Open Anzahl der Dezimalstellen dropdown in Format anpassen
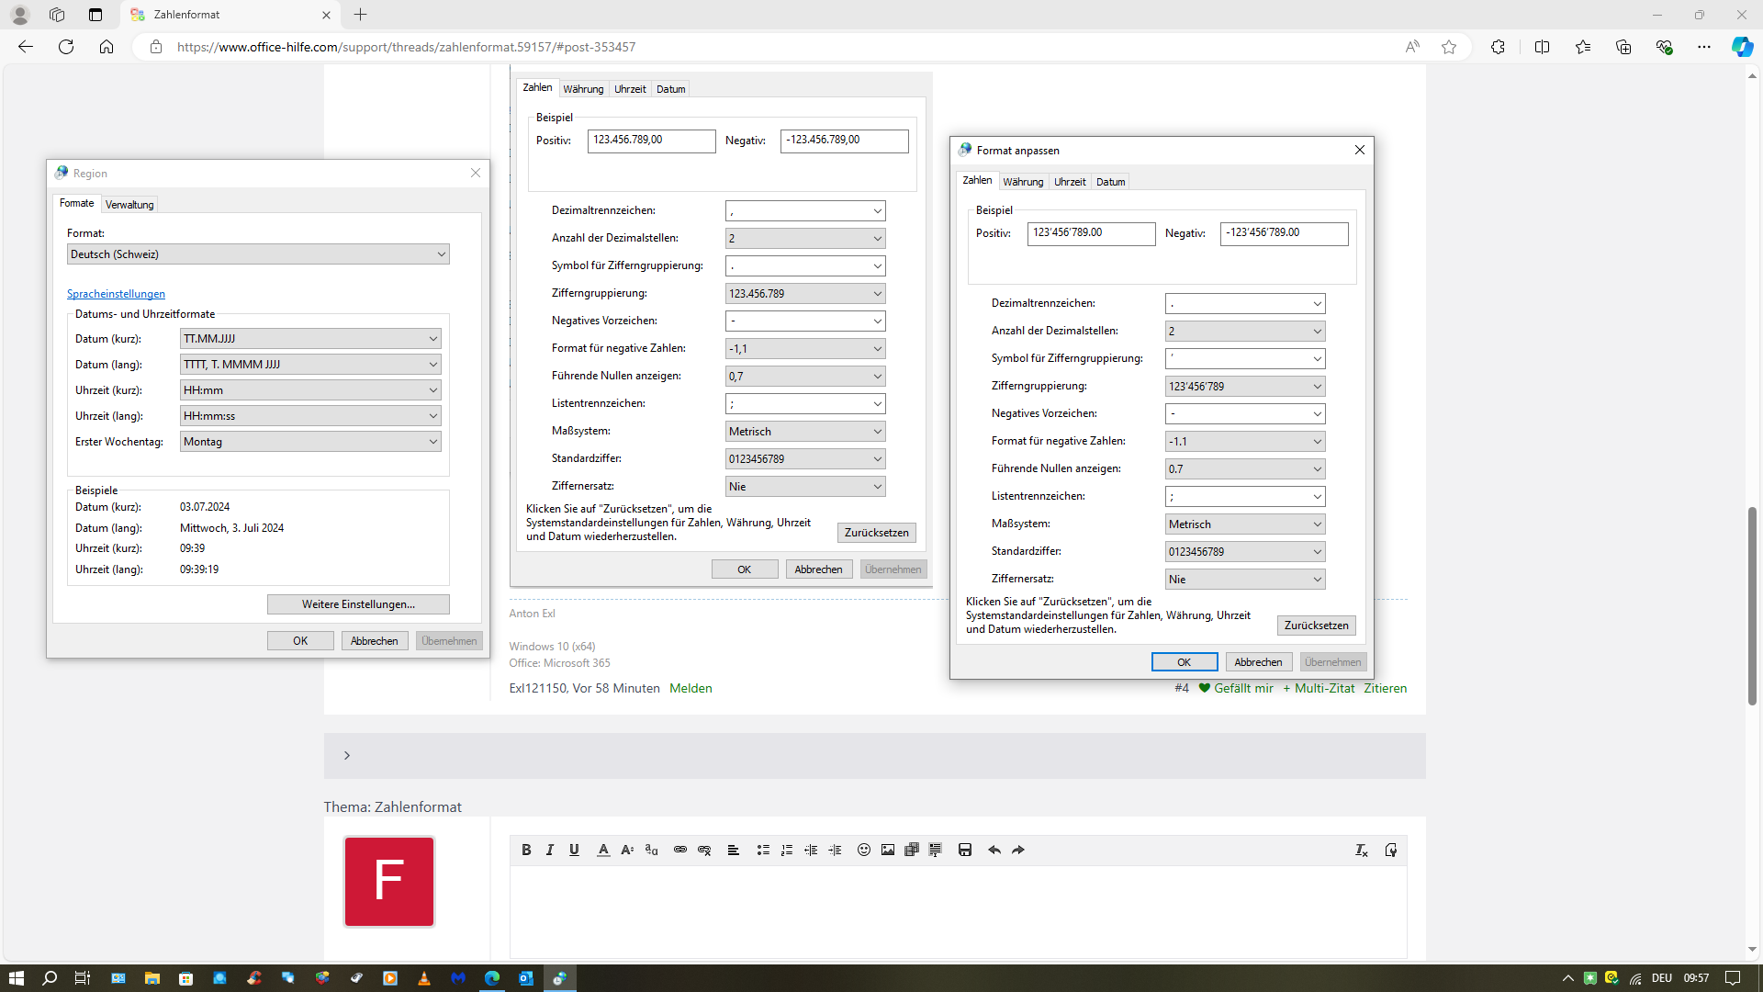Image resolution: width=1763 pixels, height=992 pixels. coord(1245,332)
